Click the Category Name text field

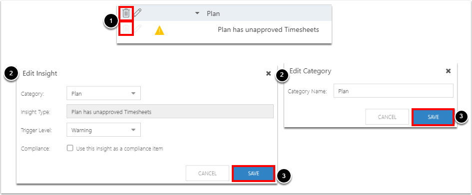tap(394, 91)
